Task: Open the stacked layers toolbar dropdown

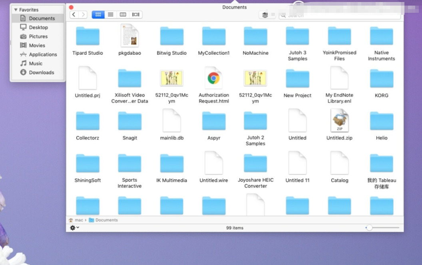Action: point(265,15)
